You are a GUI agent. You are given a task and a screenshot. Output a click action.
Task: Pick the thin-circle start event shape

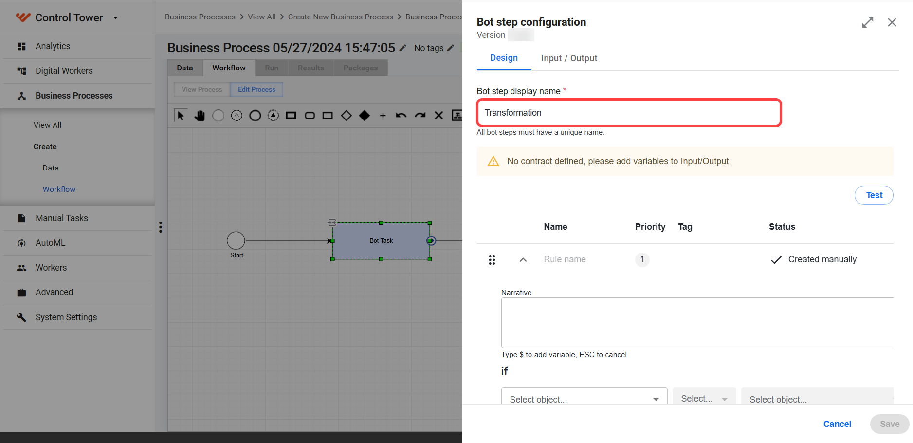tap(219, 116)
